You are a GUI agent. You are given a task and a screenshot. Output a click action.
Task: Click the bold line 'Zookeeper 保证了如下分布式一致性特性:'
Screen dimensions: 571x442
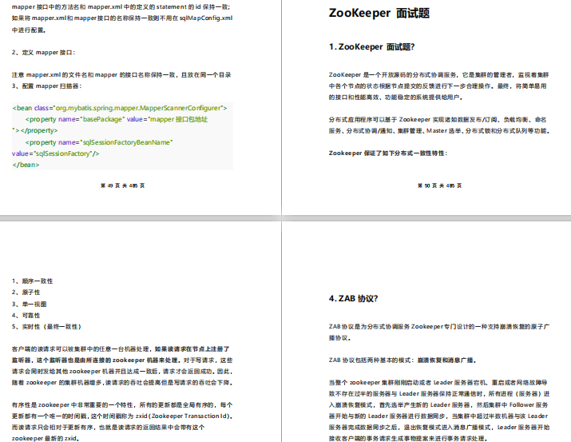[388, 153]
